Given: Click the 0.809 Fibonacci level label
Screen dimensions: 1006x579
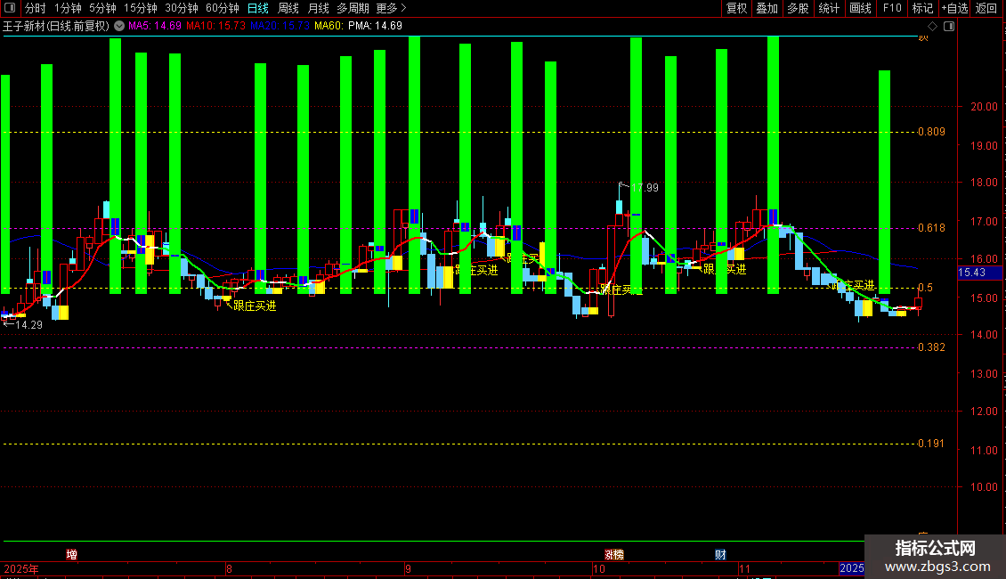Looking at the screenshot, I should pos(931,132).
